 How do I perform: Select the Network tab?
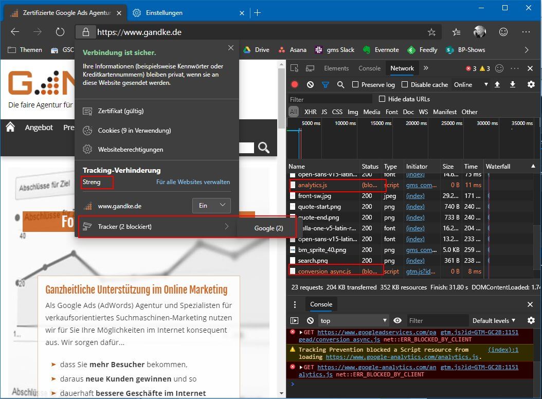click(x=402, y=68)
